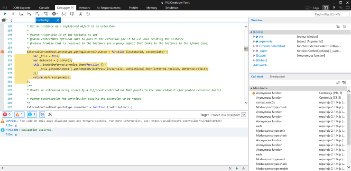Toggle word wrap in the debugger toolbar
Image resolution: width=351 pixels, height=171 pixels.
(x=72, y=14)
